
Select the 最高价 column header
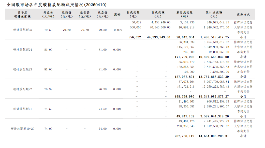click(x=67, y=14)
